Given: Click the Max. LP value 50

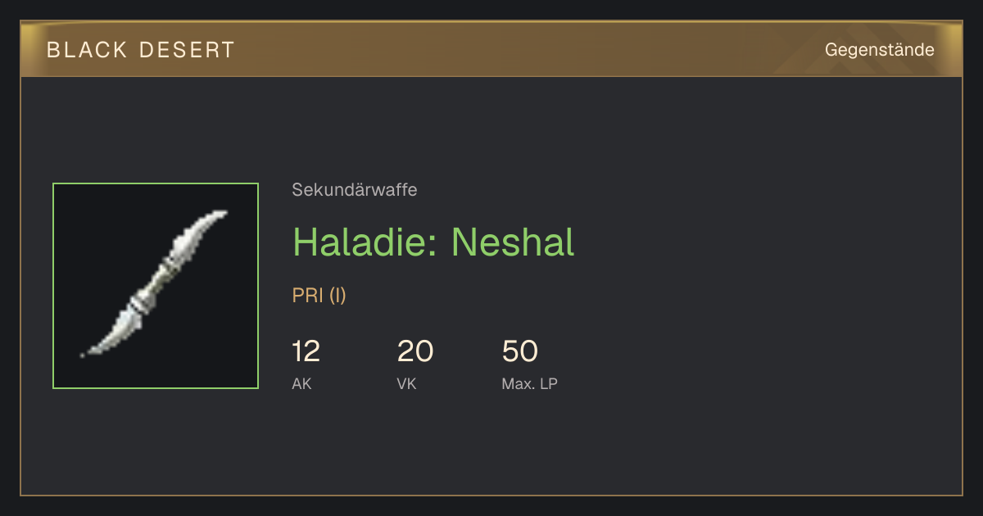Looking at the screenshot, I should coord(520,351).
